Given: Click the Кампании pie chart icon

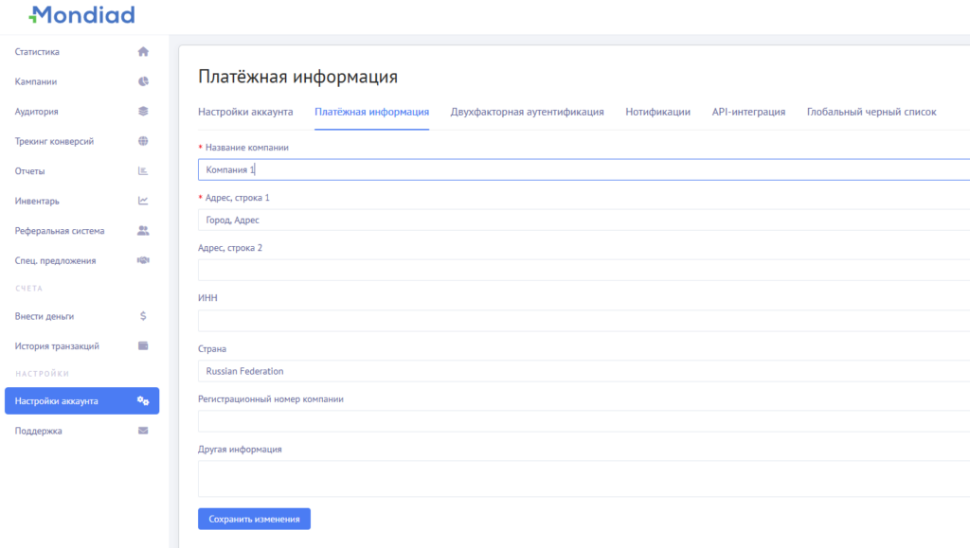Looking at the screenshot, I should pyautogui.click(x=143, y=81).
